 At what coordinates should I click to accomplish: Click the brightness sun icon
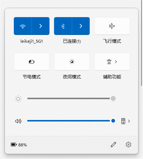[x=18, y=99]
